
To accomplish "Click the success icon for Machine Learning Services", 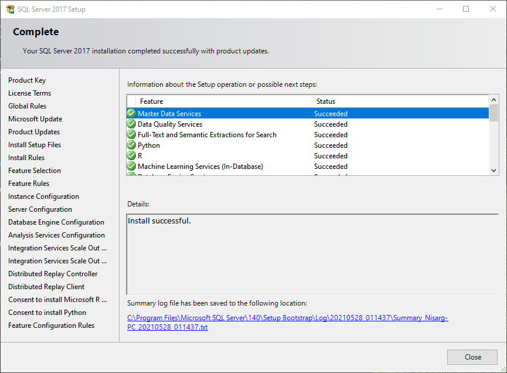I will pyautogui.click(x=131, y=166).
